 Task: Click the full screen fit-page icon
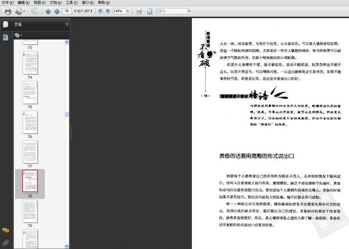click(x=149, y=11)
